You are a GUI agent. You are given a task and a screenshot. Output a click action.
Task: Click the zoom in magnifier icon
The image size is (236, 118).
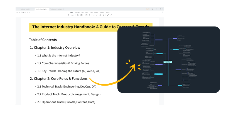pyautogui.click(x=78, y=15)
